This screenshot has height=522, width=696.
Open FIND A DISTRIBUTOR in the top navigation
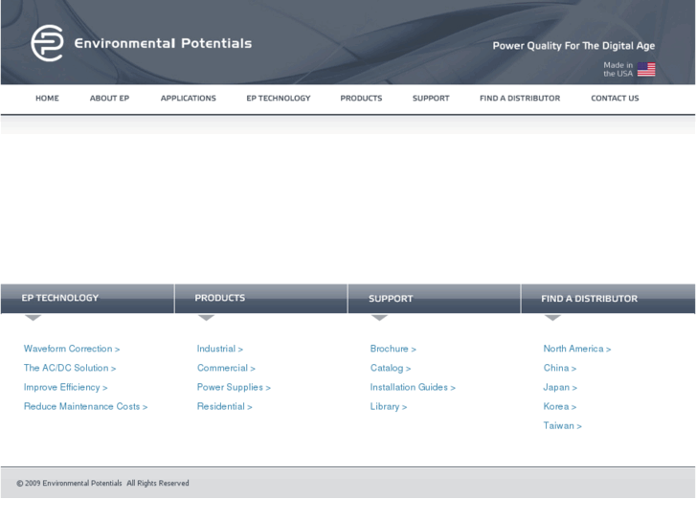coord(520,99)
